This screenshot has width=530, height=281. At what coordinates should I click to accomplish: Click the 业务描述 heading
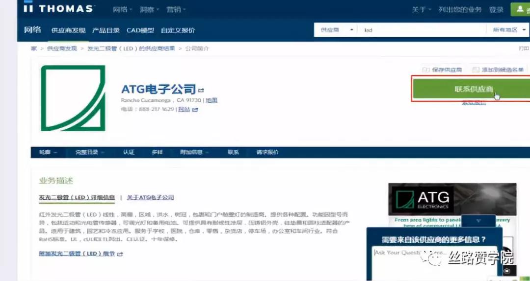(56, 181)
